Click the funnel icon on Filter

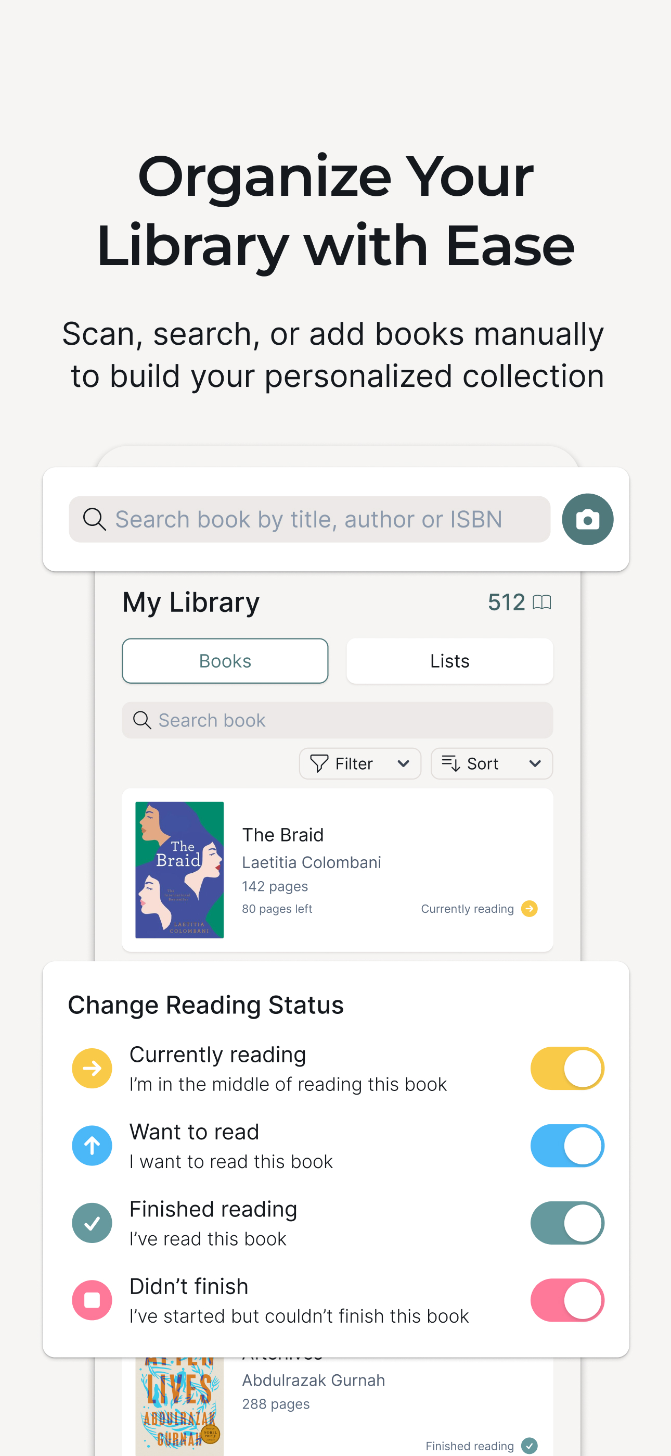pos(319,763)
